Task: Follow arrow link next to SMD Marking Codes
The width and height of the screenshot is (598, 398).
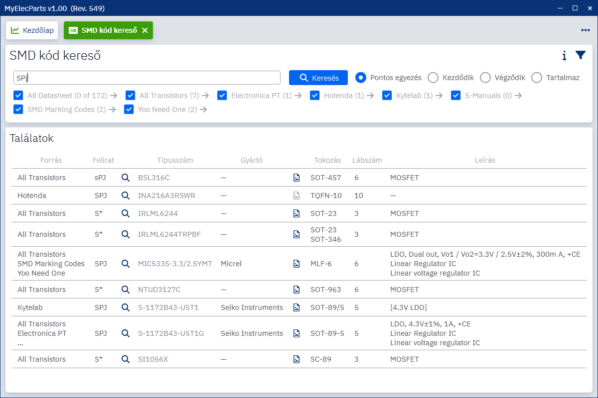Action: click(112, 109)
